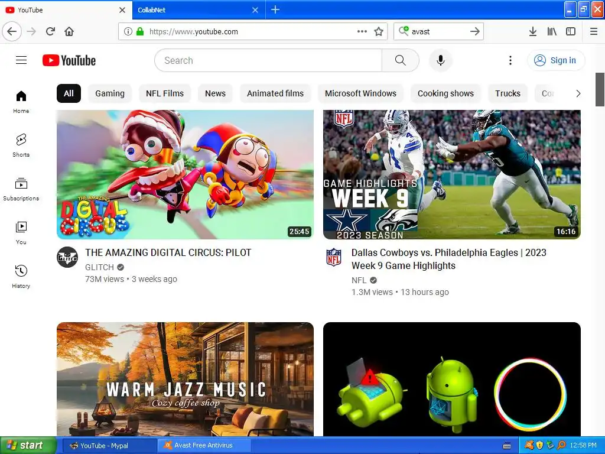Go back with the browser back arrow

click(12, 31)
